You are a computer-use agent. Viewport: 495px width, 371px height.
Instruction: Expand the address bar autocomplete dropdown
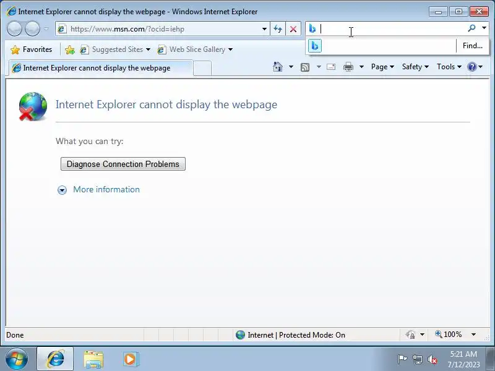(x=264, y=29)
